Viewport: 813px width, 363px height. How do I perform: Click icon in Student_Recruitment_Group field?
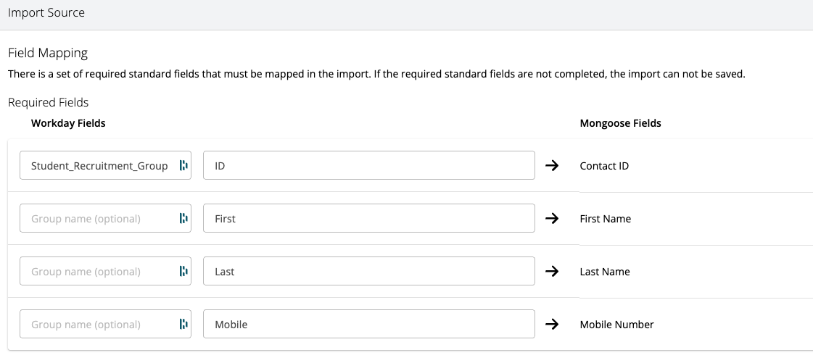pos(183,166)
